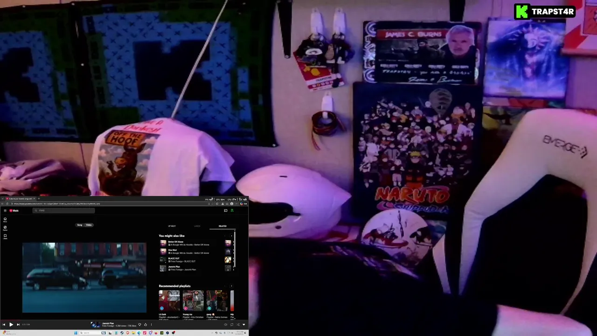Toggle repeat mode in the player bar
This screenshot has width=597, height=336.
(x=232, y=324)
